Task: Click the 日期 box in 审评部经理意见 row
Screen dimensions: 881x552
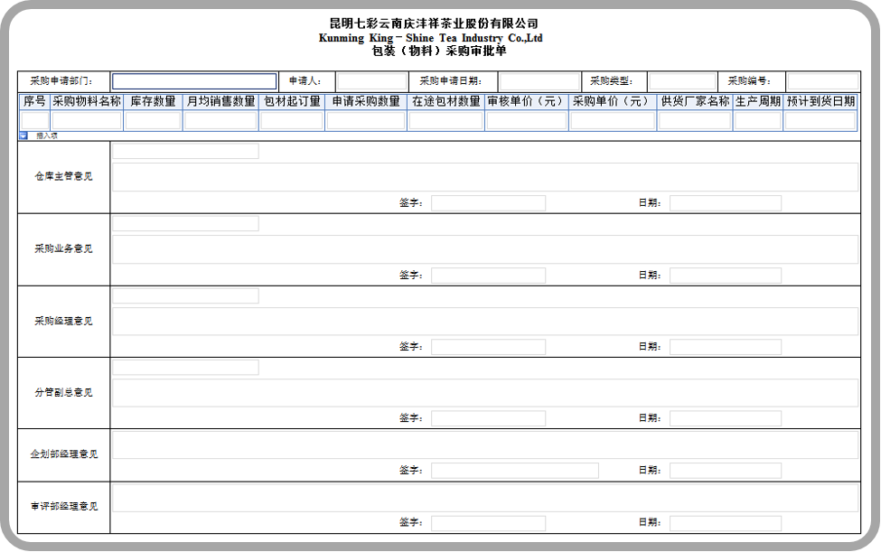Action: (x=725, y=522)
